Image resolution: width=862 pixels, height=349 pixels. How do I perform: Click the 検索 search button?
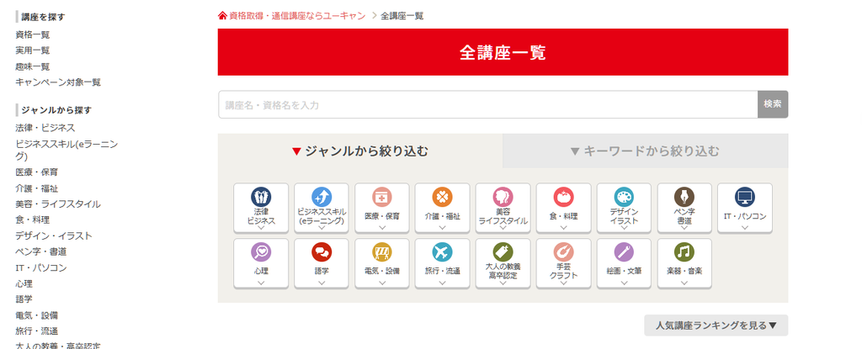coord(773,104)
